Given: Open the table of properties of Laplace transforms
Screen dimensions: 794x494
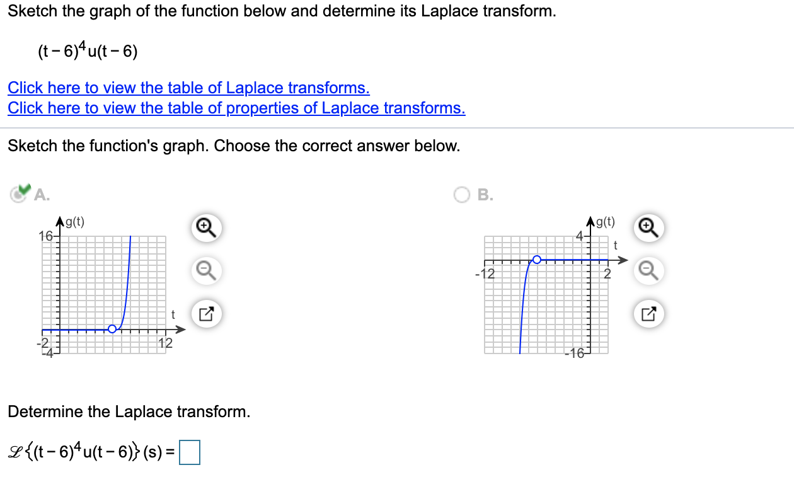Looking at the screenshot, I should click(236, 108).
